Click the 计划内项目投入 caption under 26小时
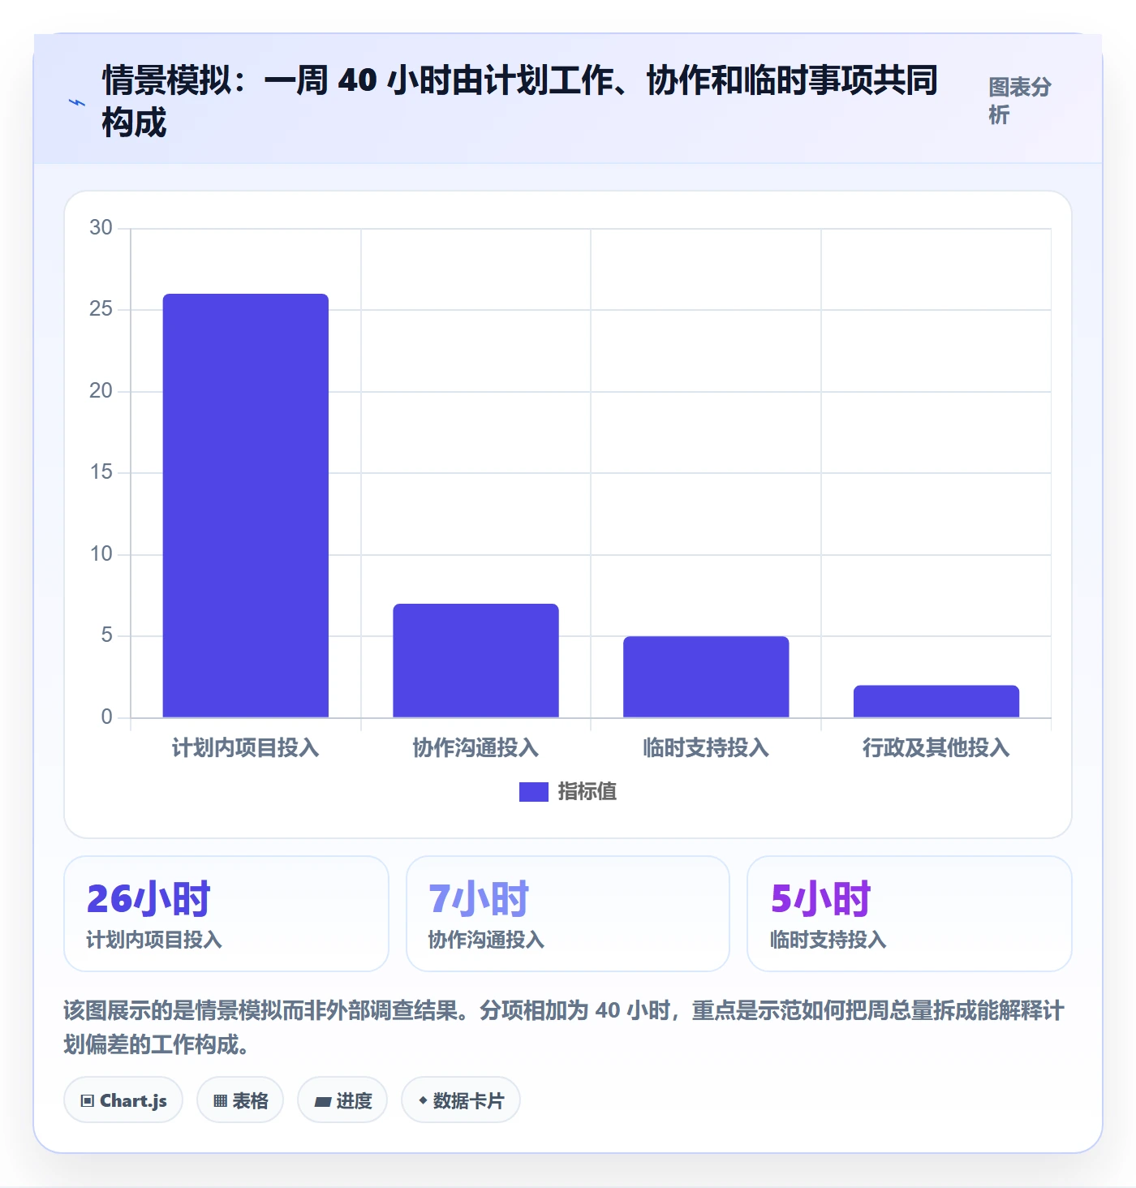The image size is (1136, 1188). (154, 940)
